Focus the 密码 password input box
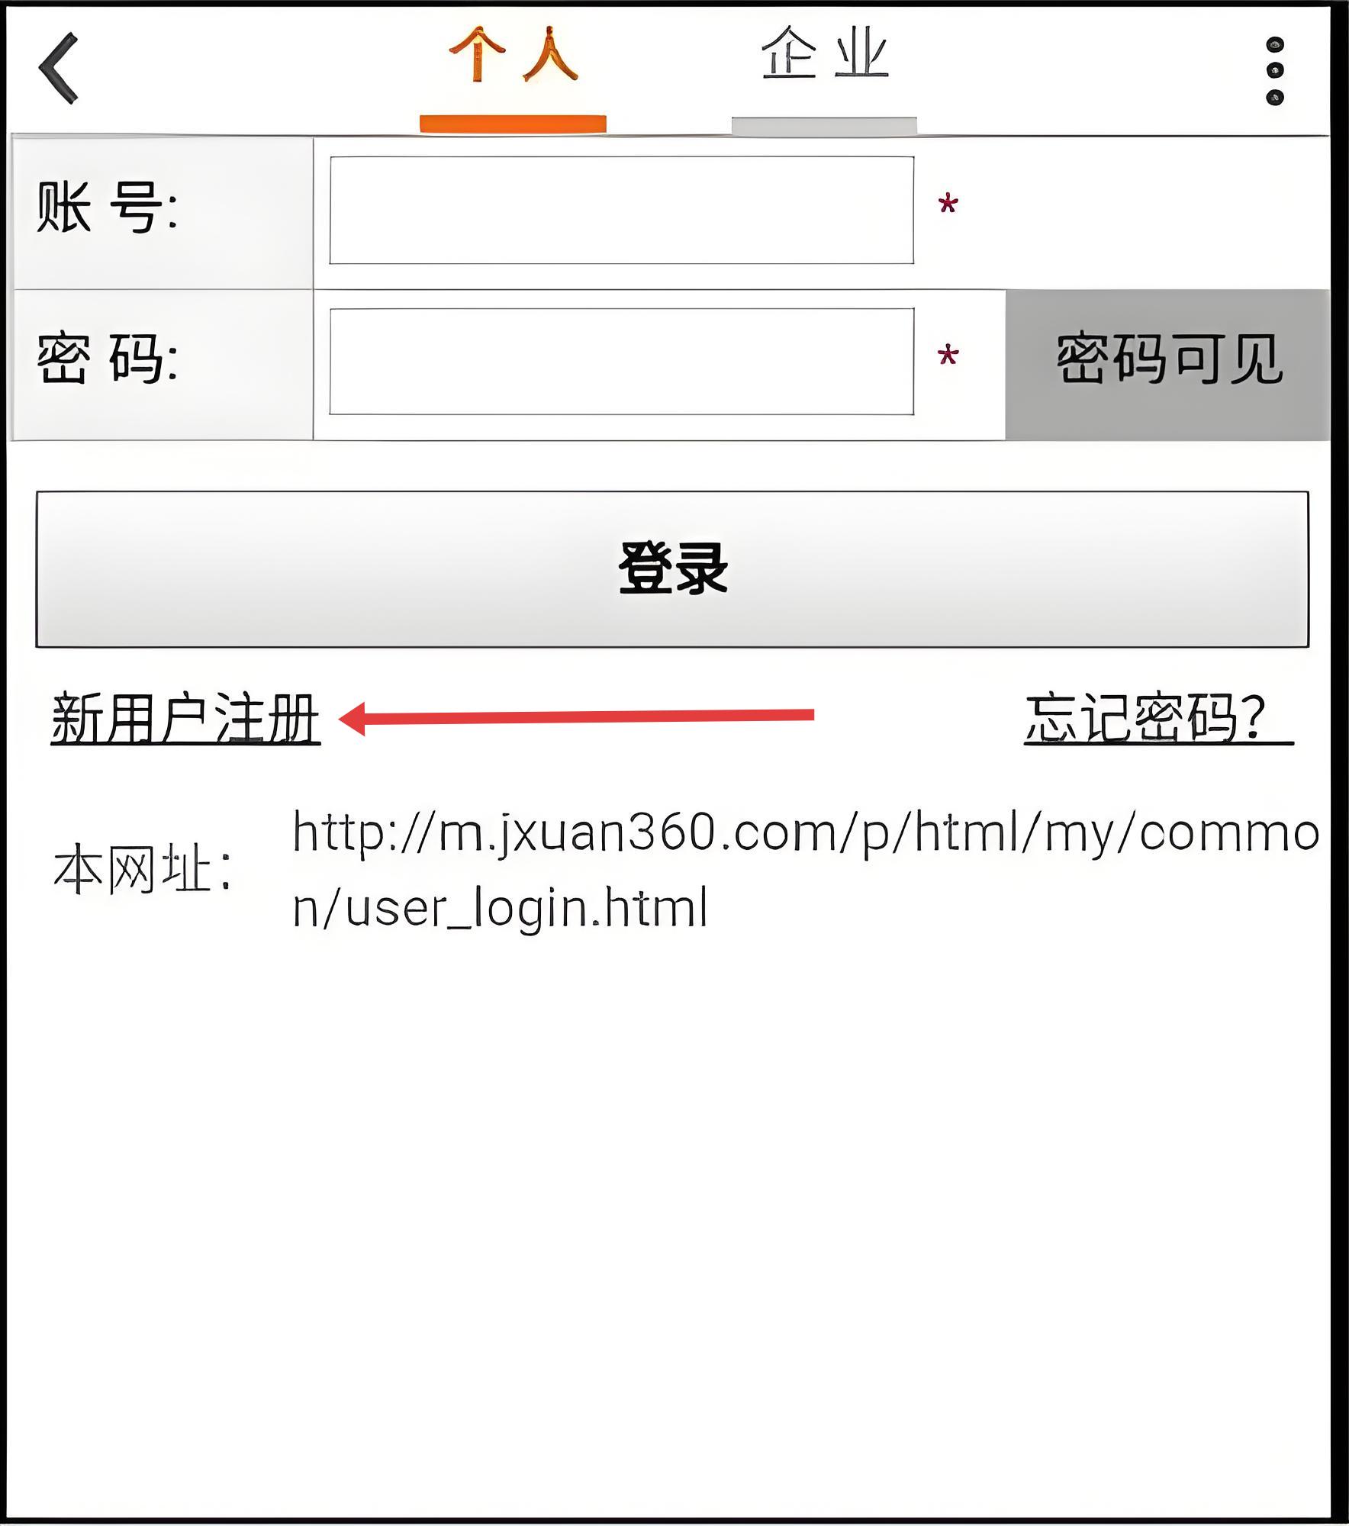Image resolution: width=1349 pixels, height=1526 pixels. [622, 362]
